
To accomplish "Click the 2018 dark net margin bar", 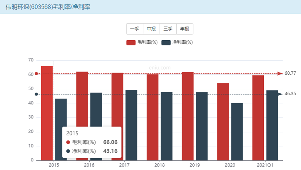I will point(167,126).
